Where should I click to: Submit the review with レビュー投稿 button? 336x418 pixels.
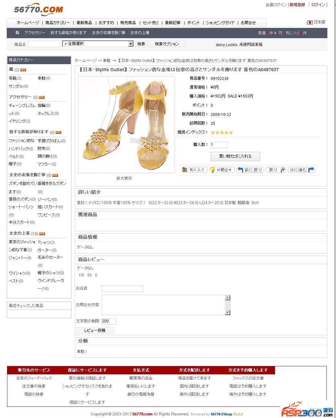[95, 330]
